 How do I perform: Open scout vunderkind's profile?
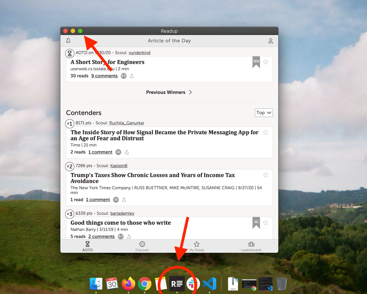(139, 53)
